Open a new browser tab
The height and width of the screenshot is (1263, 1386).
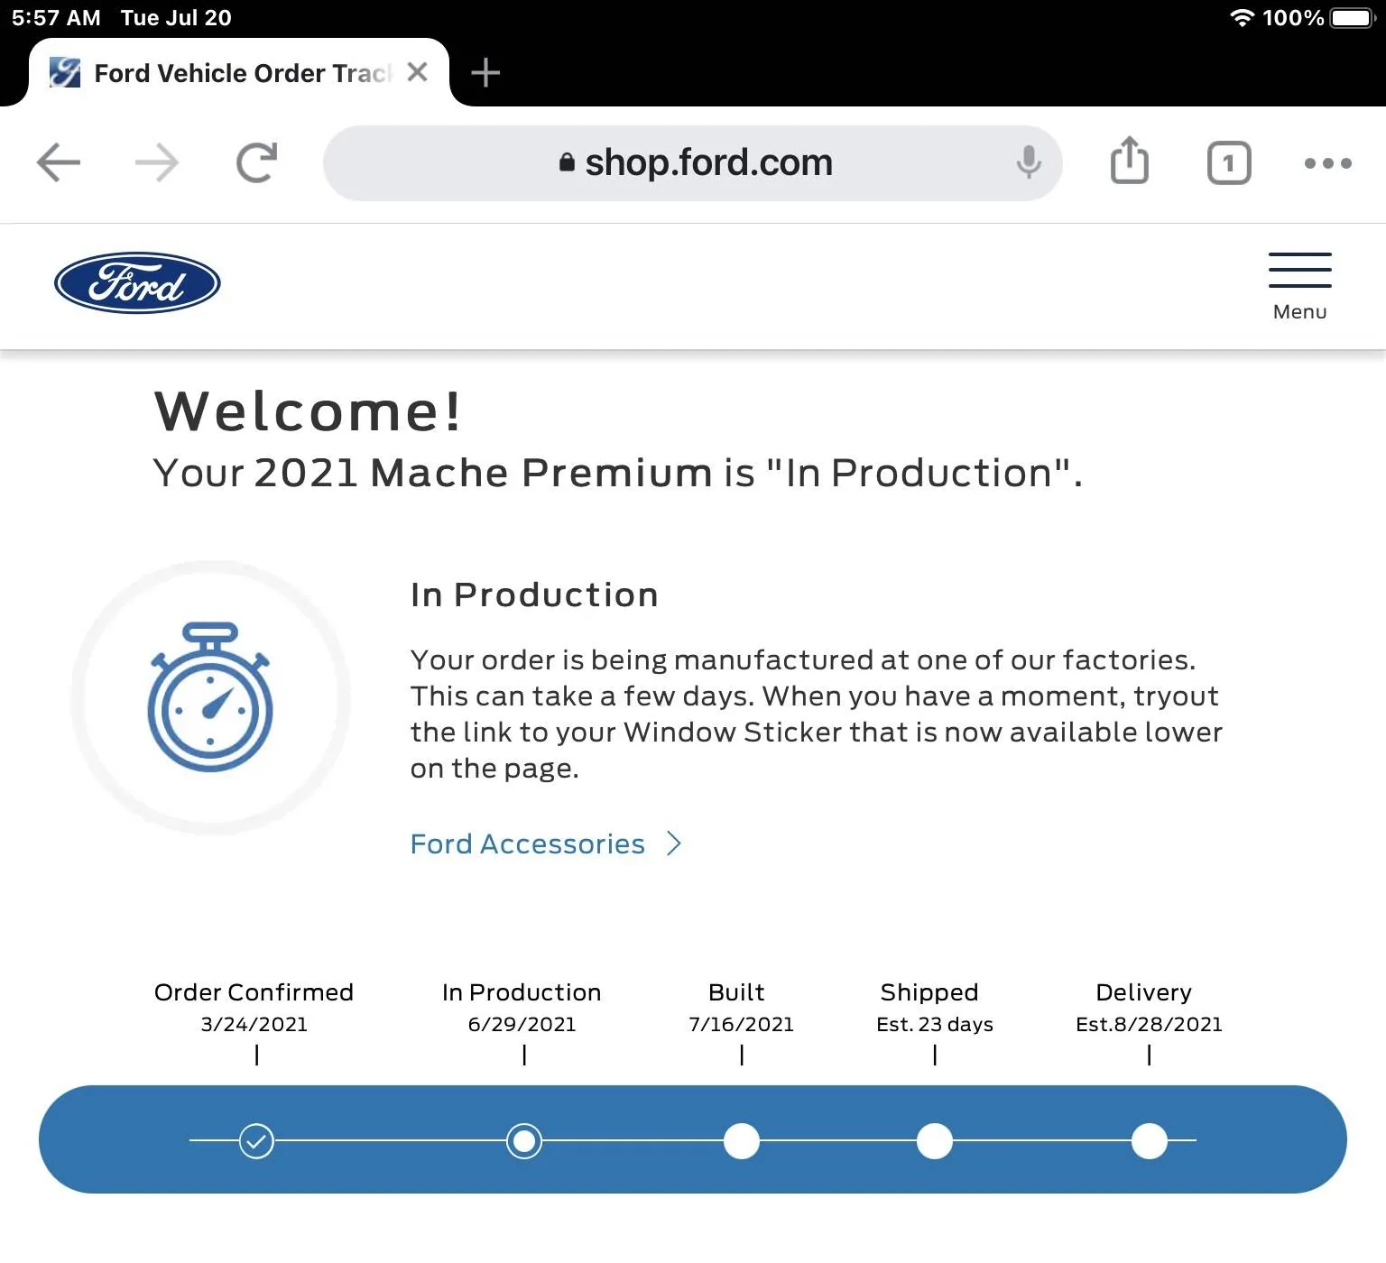[485, 72]
